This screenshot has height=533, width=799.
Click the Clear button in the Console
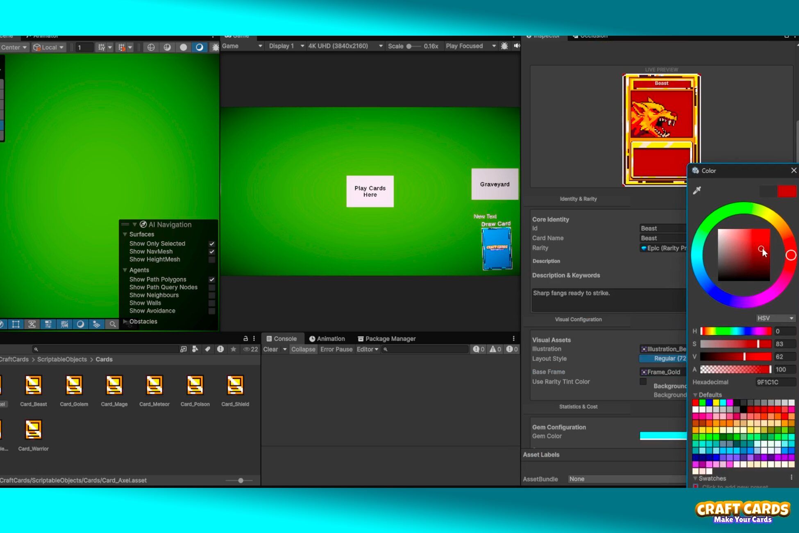tap(270, 349)
